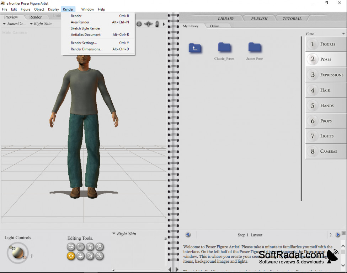347x273 pixels.
Task: Open the Display menu
Action: (x=54, y=9)
